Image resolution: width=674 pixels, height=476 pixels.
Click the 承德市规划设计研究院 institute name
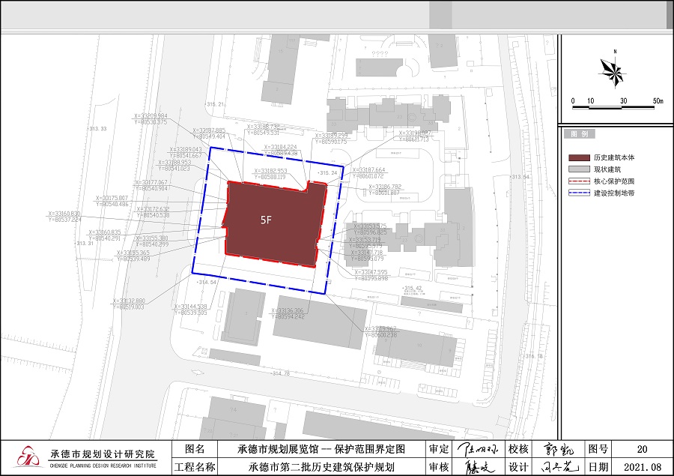103,454
